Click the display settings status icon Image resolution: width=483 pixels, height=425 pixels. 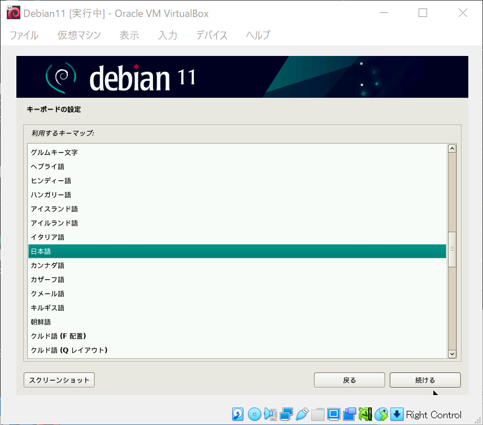click(x=334, y=414)
